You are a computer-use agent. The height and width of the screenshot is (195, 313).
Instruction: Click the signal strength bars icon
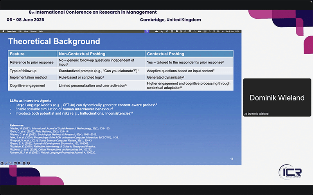[x=245, y=114]
